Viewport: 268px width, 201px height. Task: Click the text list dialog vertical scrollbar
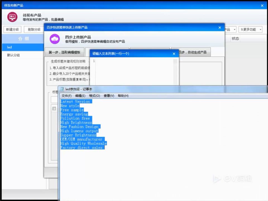click(175, 72)
